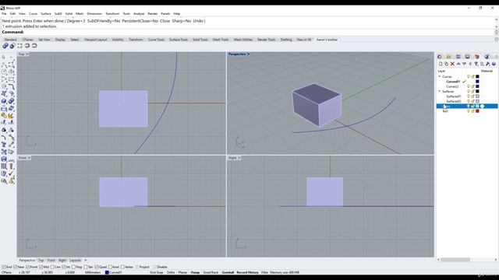Viewport: 499px width, 280px height.
Task: Select the Box solid tool
Action: [x=4, y=101]
